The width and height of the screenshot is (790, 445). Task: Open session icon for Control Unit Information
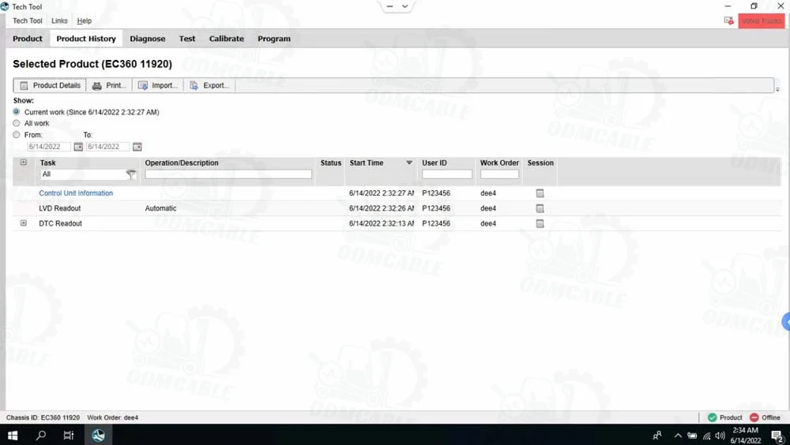tap(540, 193)
